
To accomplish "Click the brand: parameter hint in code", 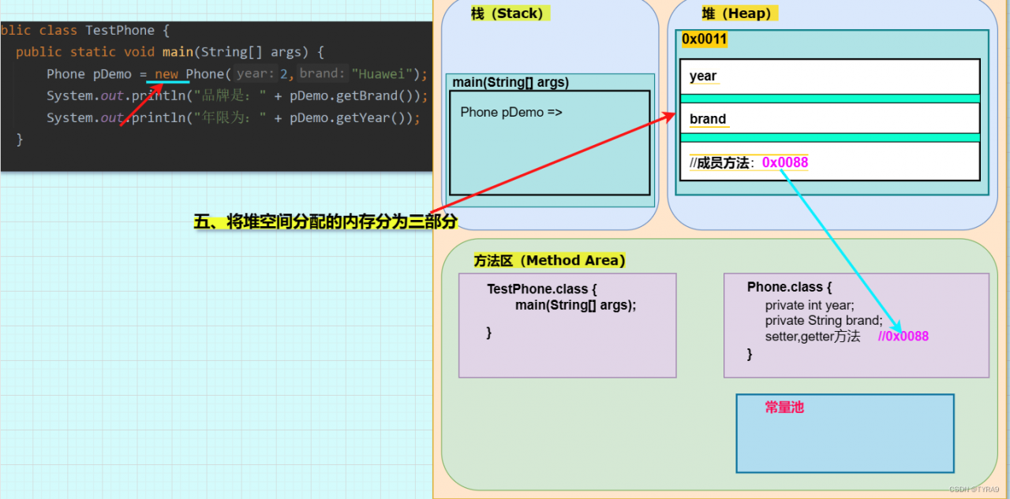I will (323, 74).
